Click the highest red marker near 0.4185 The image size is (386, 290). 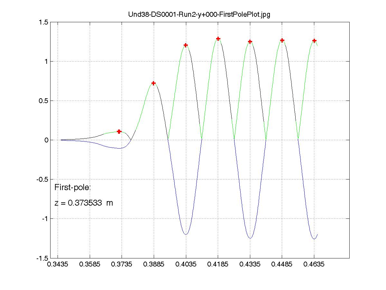click(x=218, y=39)
